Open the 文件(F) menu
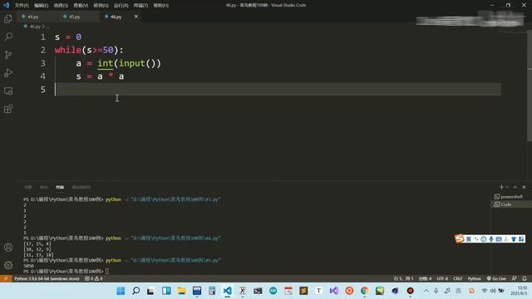 (22, 6)
